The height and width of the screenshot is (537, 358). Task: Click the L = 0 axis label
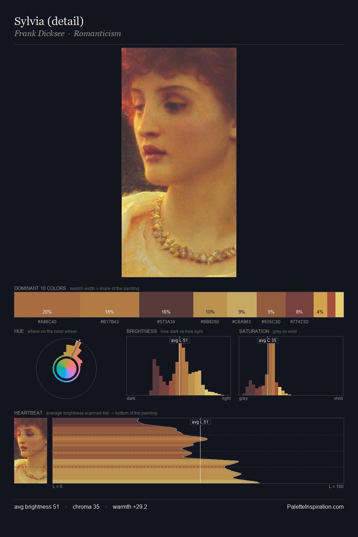(57, 487)
